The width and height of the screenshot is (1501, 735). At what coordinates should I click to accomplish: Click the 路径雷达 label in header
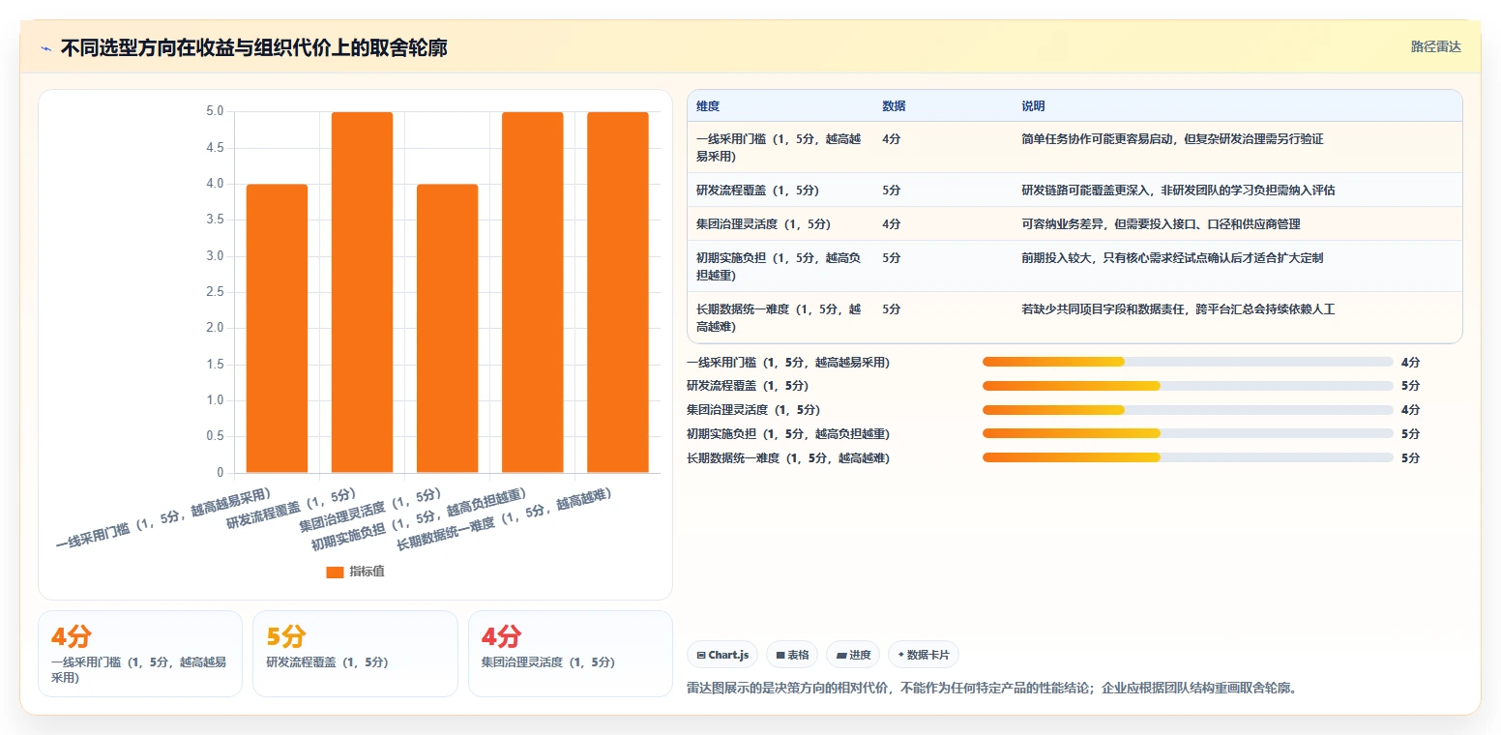[x=1435, y=46]
